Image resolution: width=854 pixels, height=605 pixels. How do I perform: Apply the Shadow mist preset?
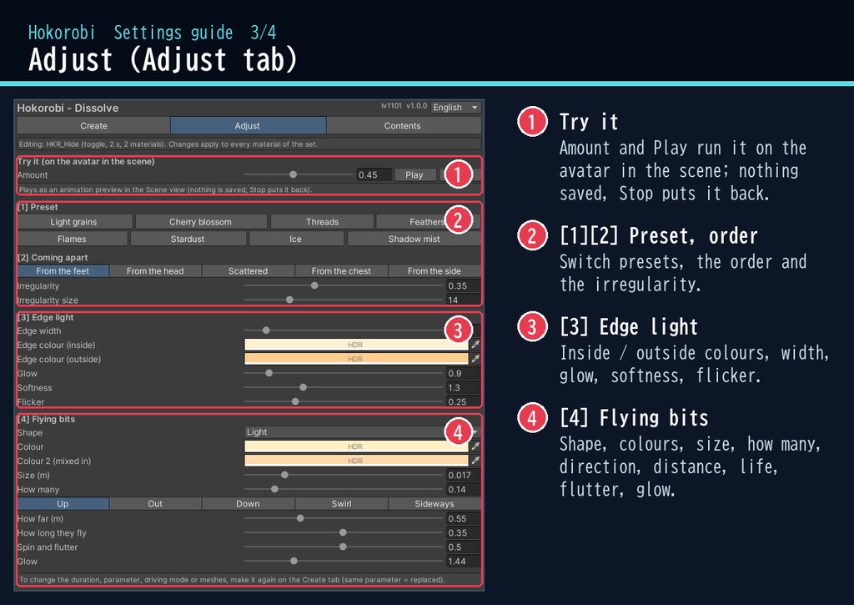(x=414, y=239)
